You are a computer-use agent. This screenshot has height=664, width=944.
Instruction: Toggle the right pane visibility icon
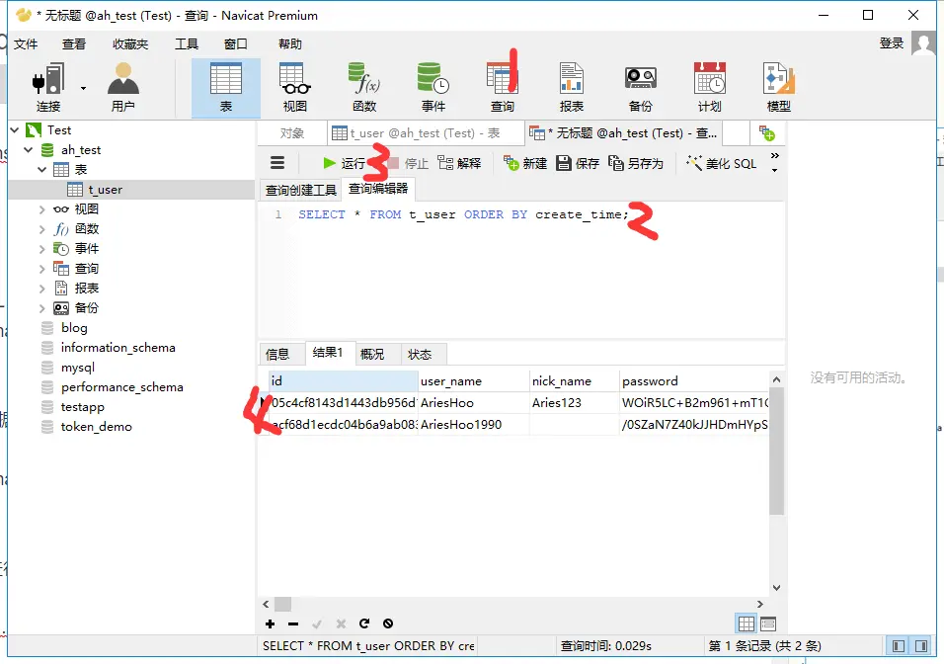pyautogui.click(x=921, y=646)
